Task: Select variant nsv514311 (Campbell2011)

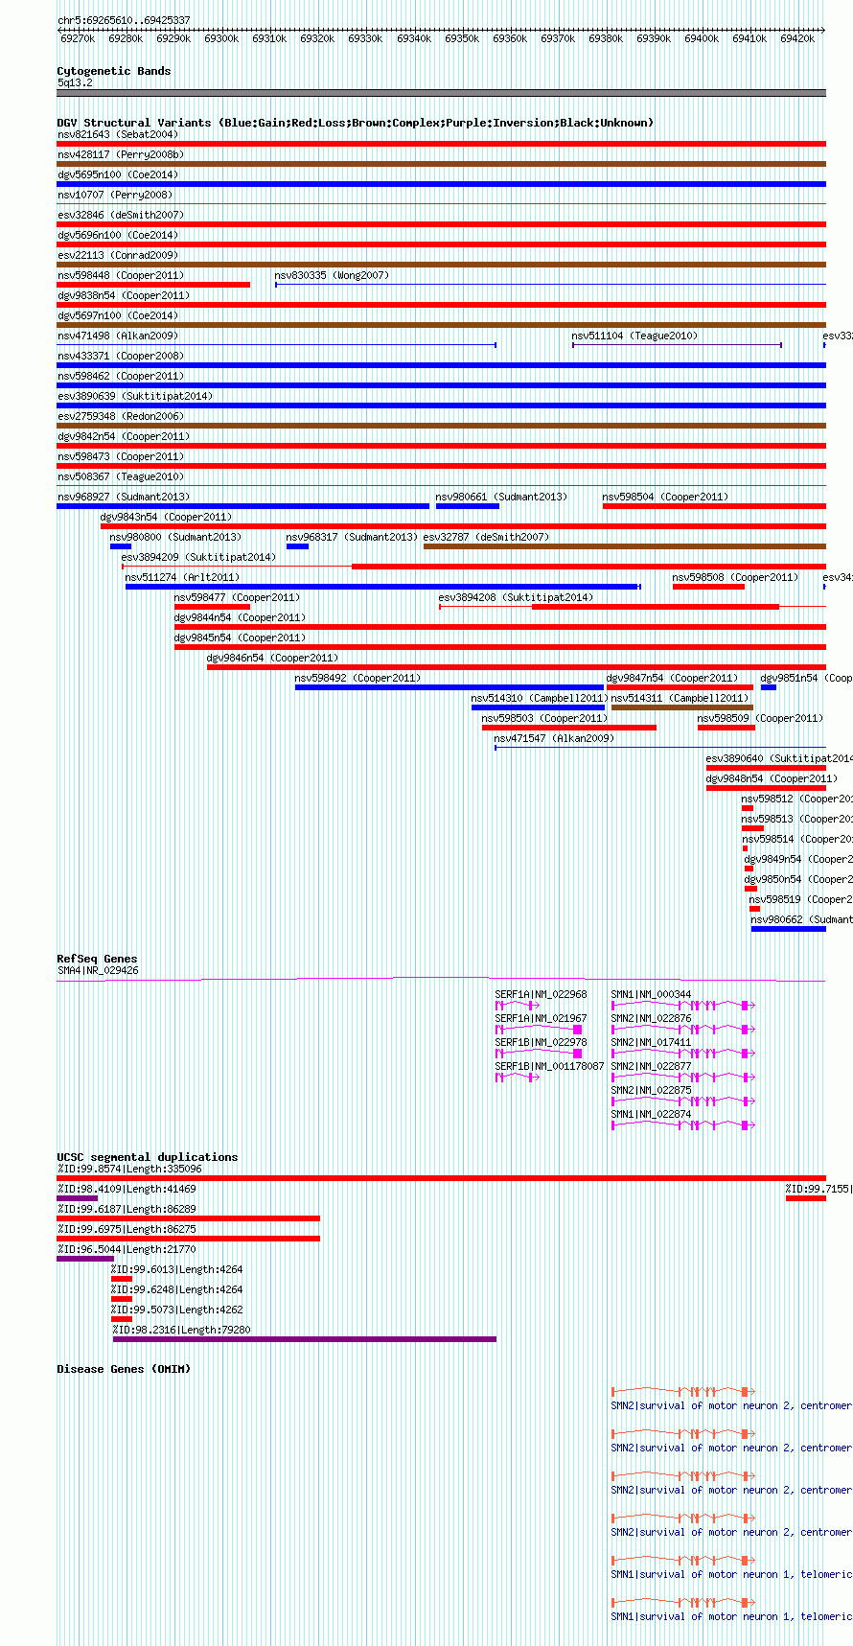Action: pyautogui.click(x=682, y=707)
